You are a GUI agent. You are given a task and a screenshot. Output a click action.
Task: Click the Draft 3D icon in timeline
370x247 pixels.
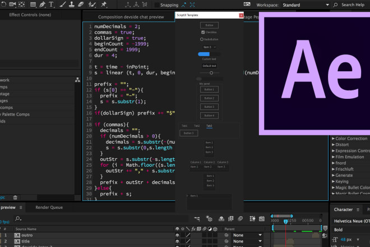209,218
